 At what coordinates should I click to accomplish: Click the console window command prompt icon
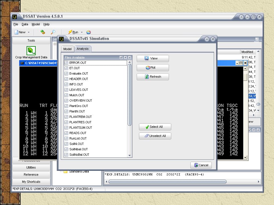pos(22,63)
